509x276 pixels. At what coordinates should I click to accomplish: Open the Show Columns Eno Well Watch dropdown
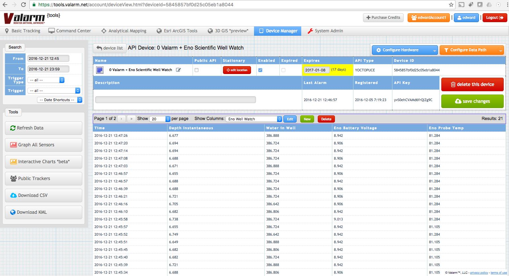(254, 119)
